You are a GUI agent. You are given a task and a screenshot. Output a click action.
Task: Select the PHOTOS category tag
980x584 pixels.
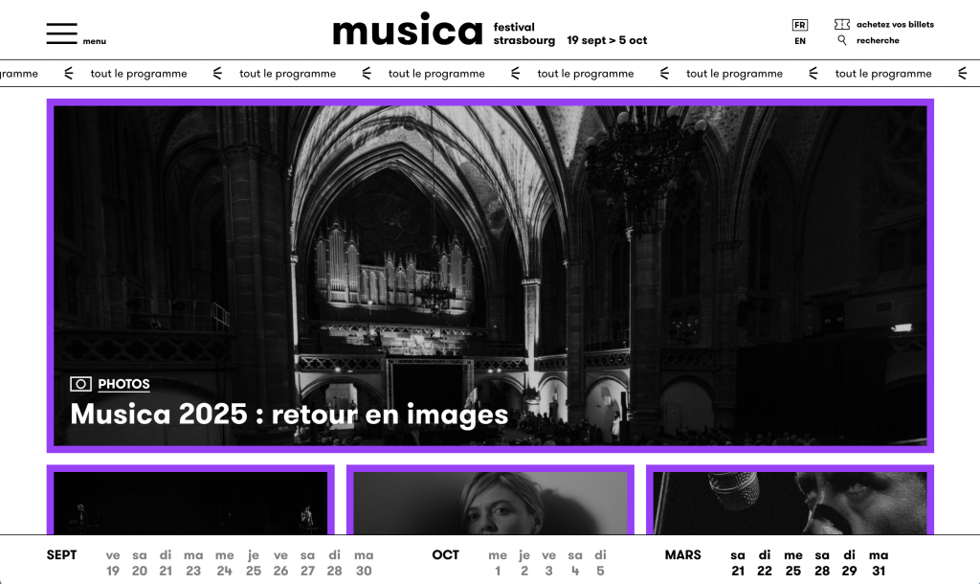123,384
